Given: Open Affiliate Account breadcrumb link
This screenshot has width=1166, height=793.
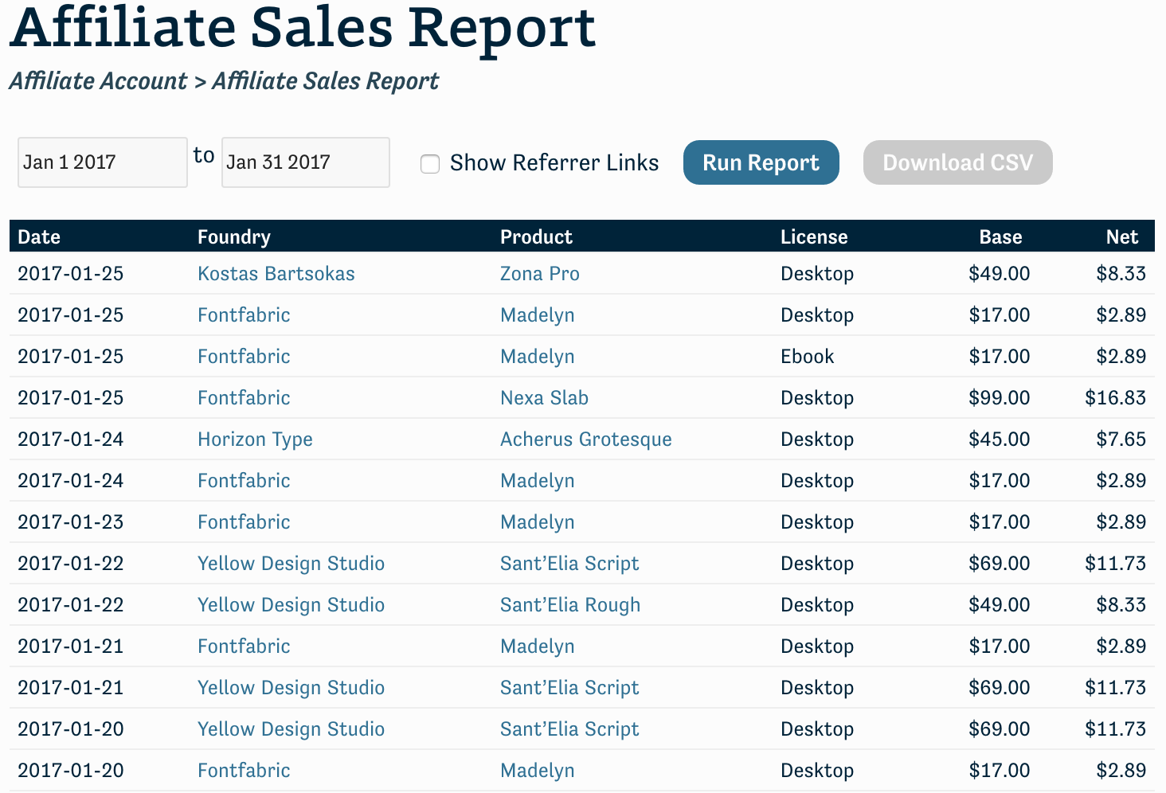Looking at the screenshot, I should [x=98, y=81].
